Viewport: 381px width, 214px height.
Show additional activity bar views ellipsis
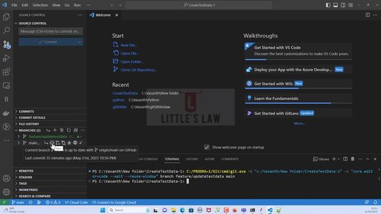7,140
